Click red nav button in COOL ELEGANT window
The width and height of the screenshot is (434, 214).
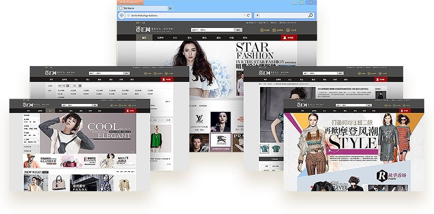pyautogui.click(x=131, y=111)
